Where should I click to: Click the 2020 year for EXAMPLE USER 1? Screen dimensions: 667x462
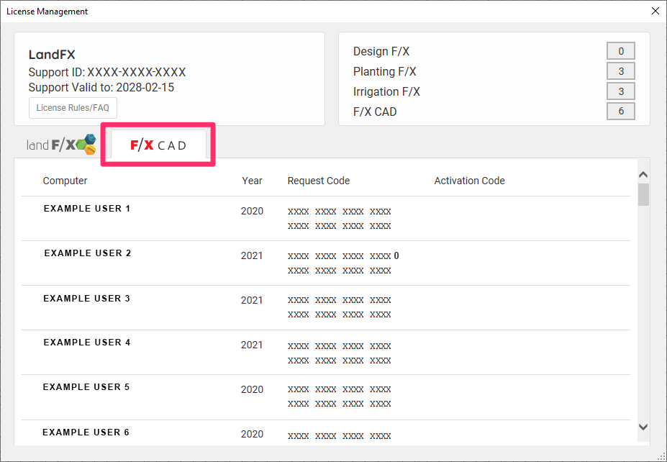coord(252,211)
